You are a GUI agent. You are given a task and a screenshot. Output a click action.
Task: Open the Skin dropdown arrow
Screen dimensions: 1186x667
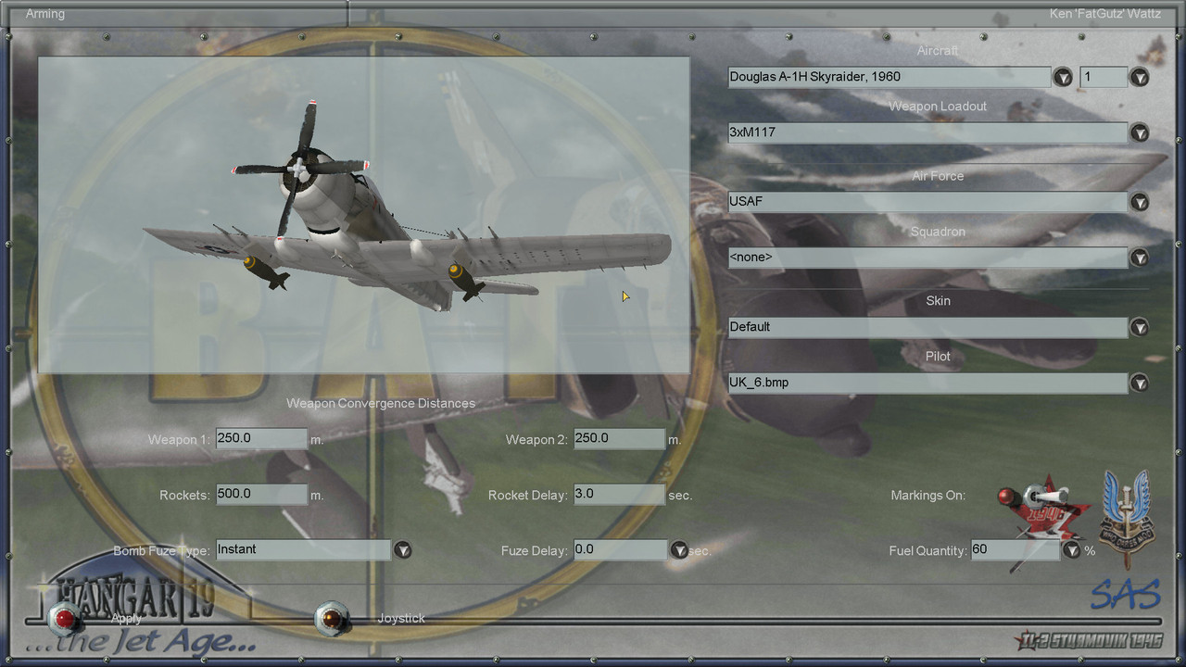(1139, 327)
